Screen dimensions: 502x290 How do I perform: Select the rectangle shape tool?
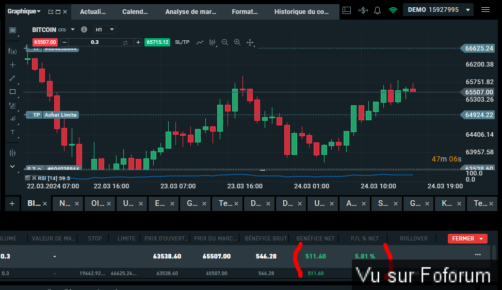[13, 92]
